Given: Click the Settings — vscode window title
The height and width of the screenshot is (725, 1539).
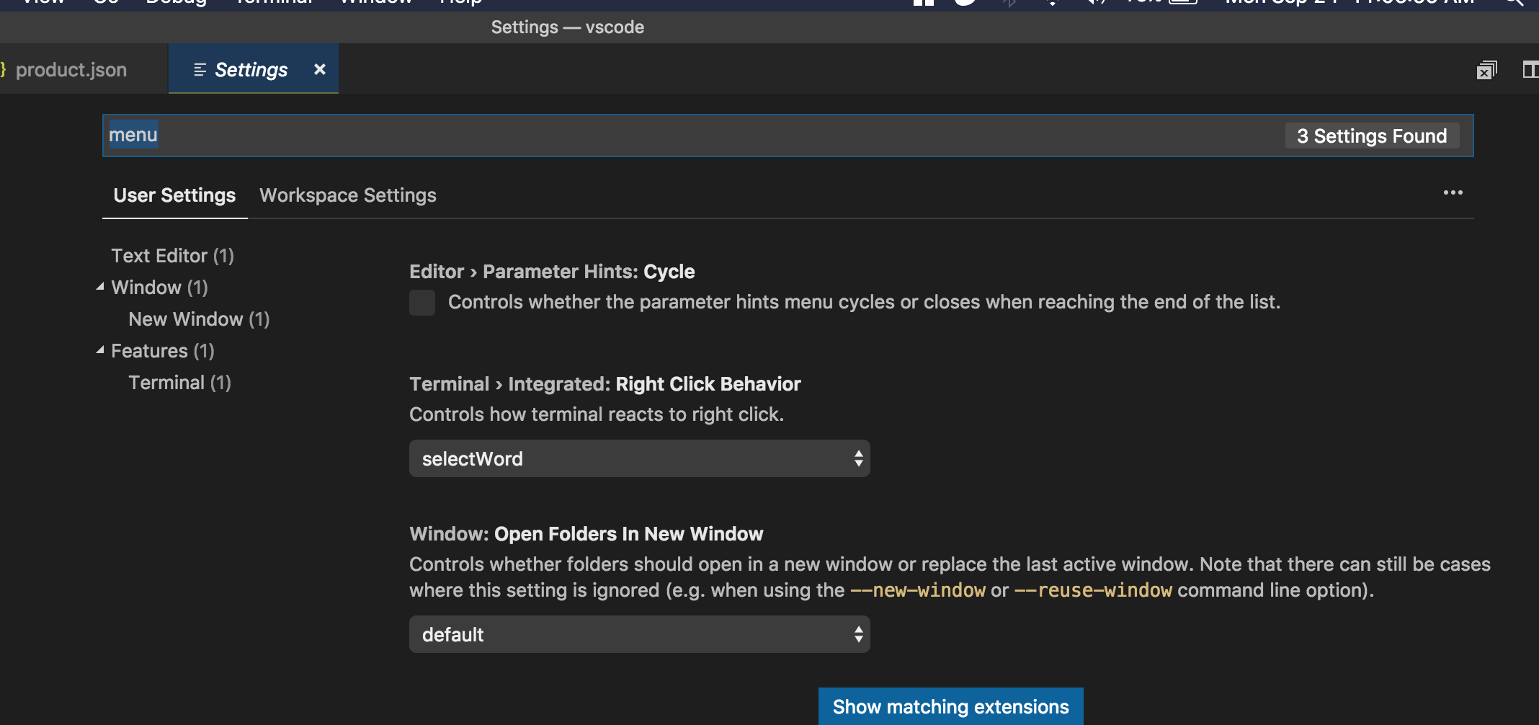Looking at the screenshot, I should (568, 27).
